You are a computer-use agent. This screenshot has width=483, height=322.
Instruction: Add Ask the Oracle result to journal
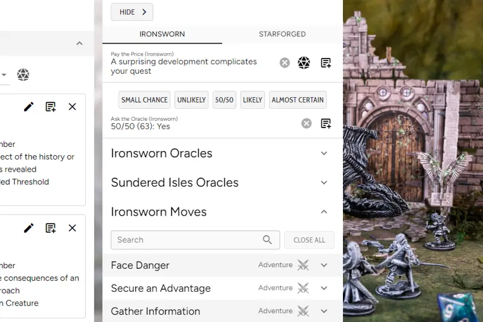tap(326, 123)
